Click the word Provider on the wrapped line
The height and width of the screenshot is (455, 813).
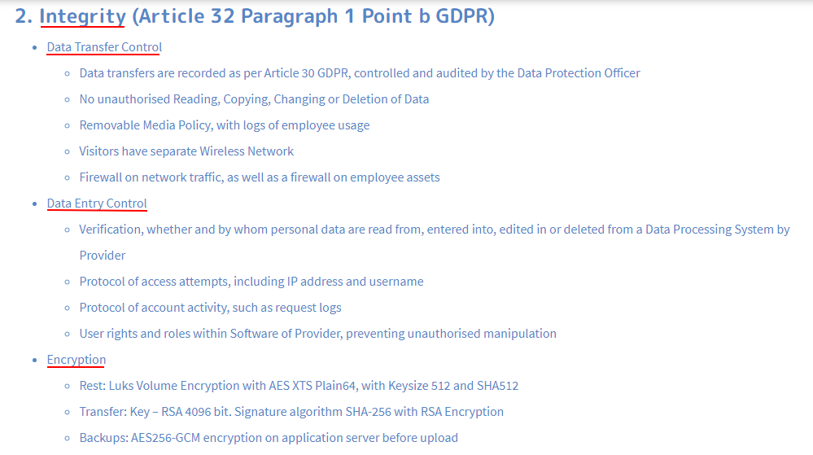point(103,256)
